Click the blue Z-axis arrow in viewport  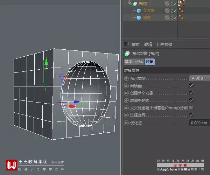point(77,102)
